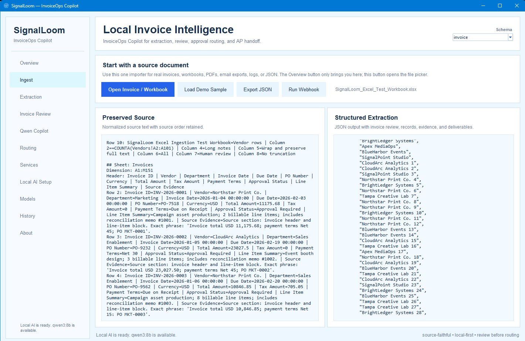
Task: Close the SignalLoom window
Action: 517,6
